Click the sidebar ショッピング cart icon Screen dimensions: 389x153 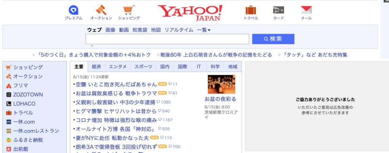[x=9, y=67]
